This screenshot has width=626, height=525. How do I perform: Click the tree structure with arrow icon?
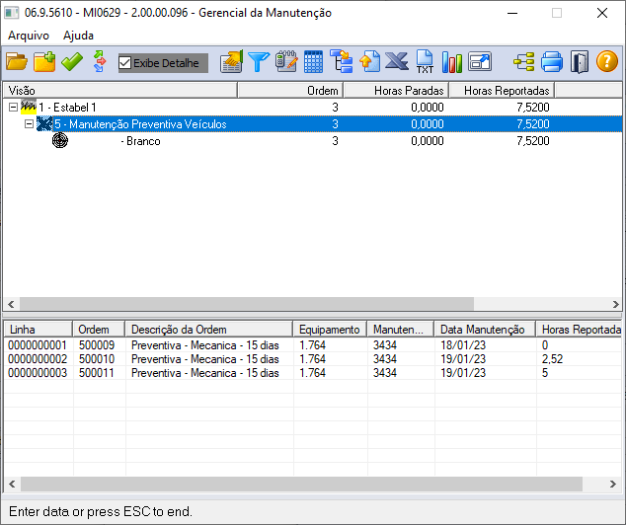point(342,62)
